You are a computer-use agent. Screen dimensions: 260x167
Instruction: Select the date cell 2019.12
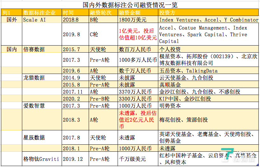click(x=75, y=159)
